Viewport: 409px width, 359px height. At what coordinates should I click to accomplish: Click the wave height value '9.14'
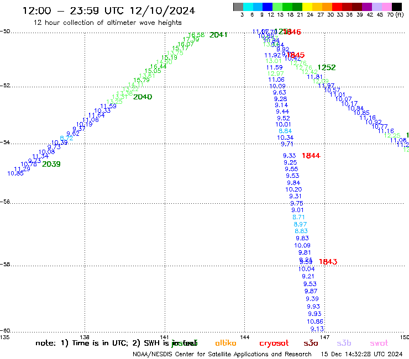pos(281,105)
